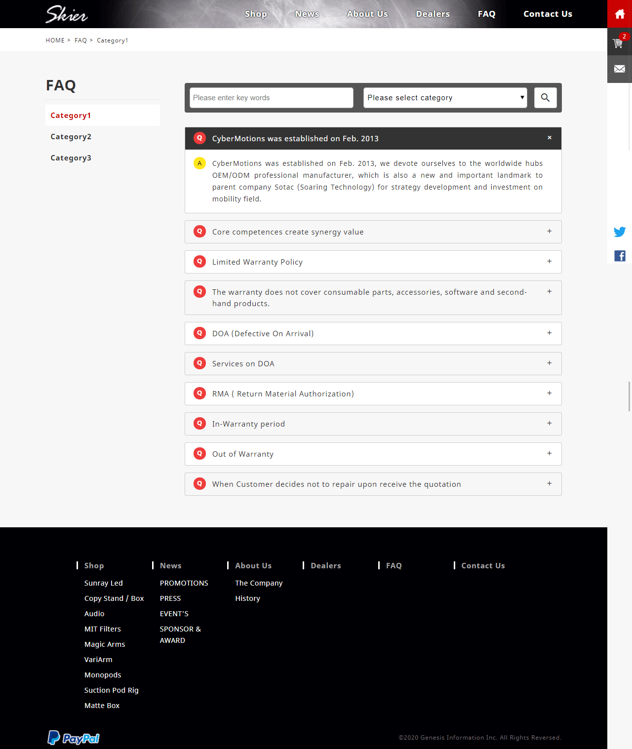Click Category1 in the breadcrumb

(113, 40)
